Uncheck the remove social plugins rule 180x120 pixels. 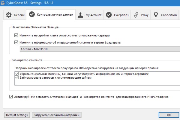coord(16,73)
